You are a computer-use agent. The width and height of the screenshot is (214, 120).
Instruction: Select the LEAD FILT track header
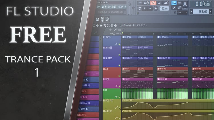(x=112, y=115)
